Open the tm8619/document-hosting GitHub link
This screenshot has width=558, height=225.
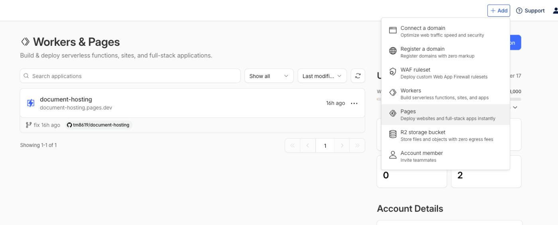pyautogui.click(x=98, y=125)
